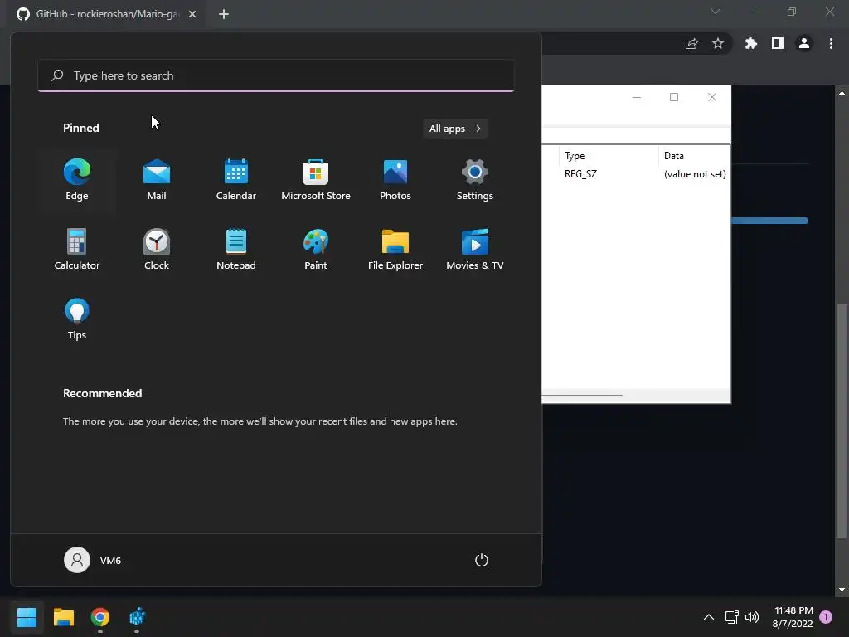Click the page scroll up arrow
849x637 pixels.
842,93
